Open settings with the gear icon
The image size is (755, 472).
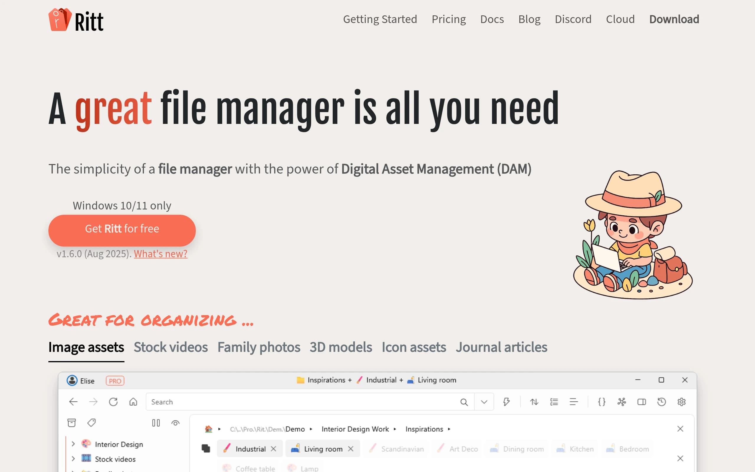(x=681, y=402)
